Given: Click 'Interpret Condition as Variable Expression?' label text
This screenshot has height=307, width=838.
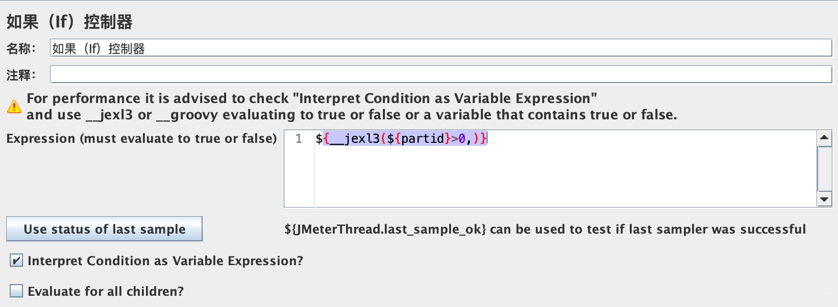Looking at the screenshot, I should [165, 261].
